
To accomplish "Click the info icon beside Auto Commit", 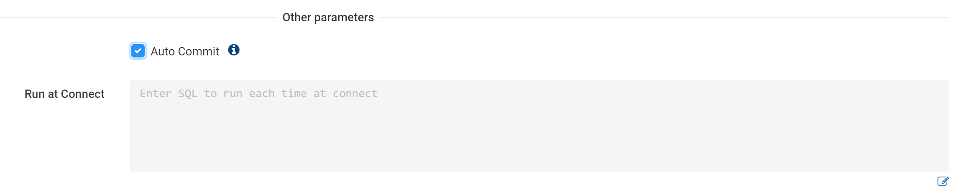I will (x=234, y=50).
